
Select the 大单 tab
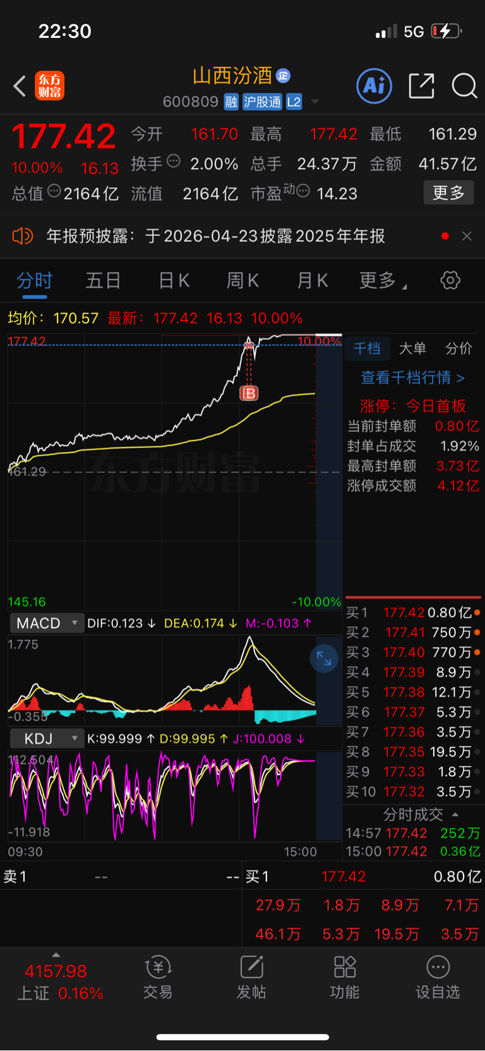click(412, 348)
